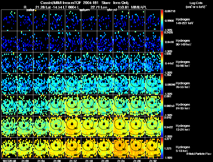Click the Hydrogen 24-35 keV row label
The image size is (213, 162).
click(183, 106)
